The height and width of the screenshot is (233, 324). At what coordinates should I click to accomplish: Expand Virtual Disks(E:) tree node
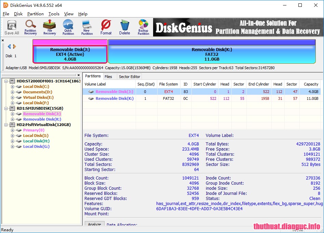coord(12,97)
